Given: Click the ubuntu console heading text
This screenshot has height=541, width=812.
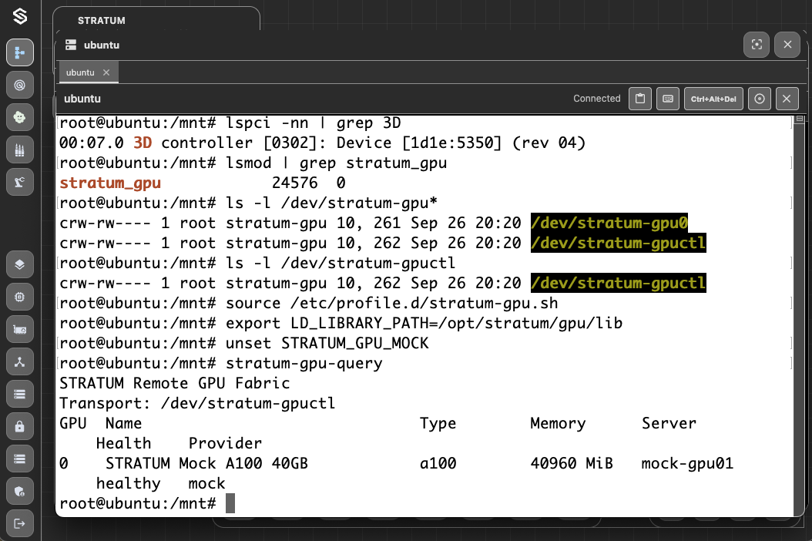Looking at the screenshot, I should [82, 99].
